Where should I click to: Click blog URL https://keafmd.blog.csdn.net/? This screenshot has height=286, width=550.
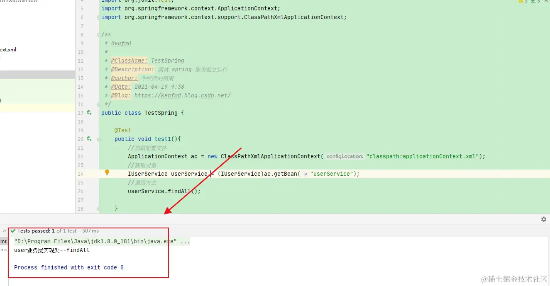(x=183, y=95)
